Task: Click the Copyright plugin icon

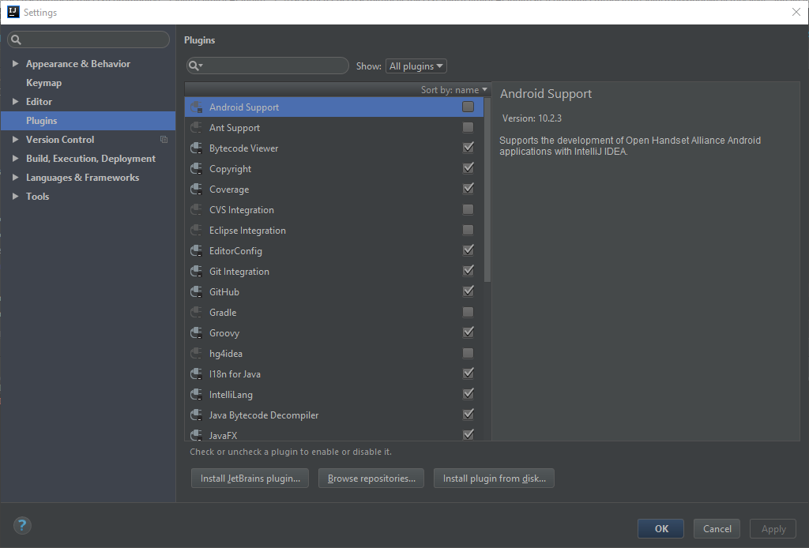Action: click(x=196, y=168)
